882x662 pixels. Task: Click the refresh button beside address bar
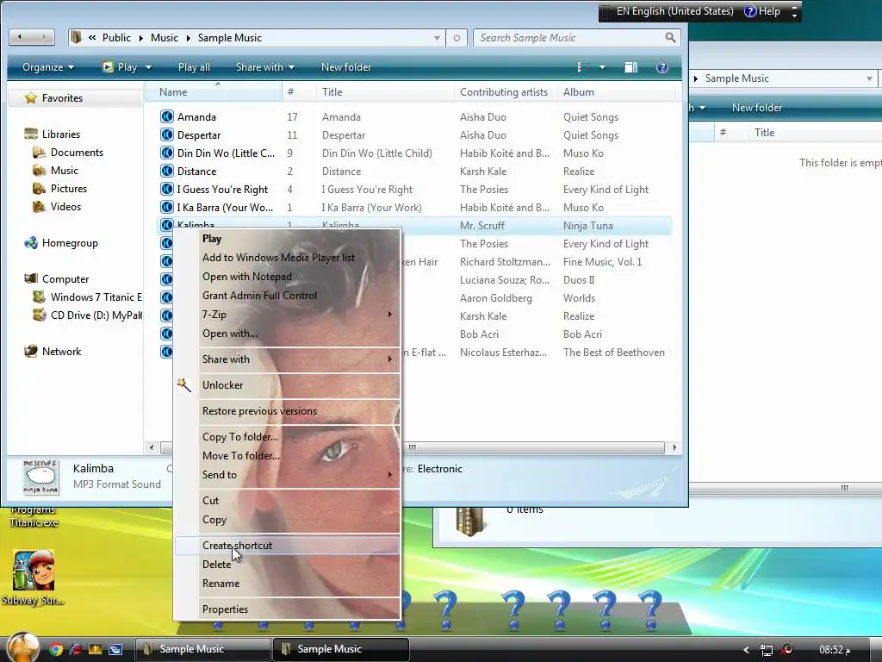pos(457,38)
